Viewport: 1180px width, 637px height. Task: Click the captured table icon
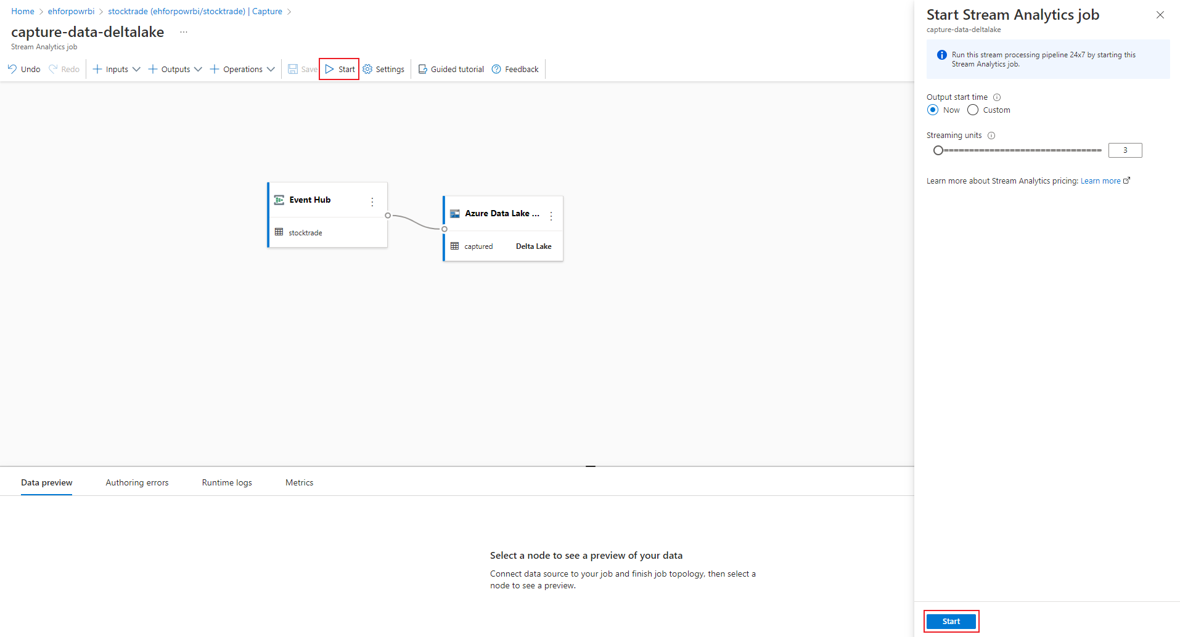(x=455, y=246)
